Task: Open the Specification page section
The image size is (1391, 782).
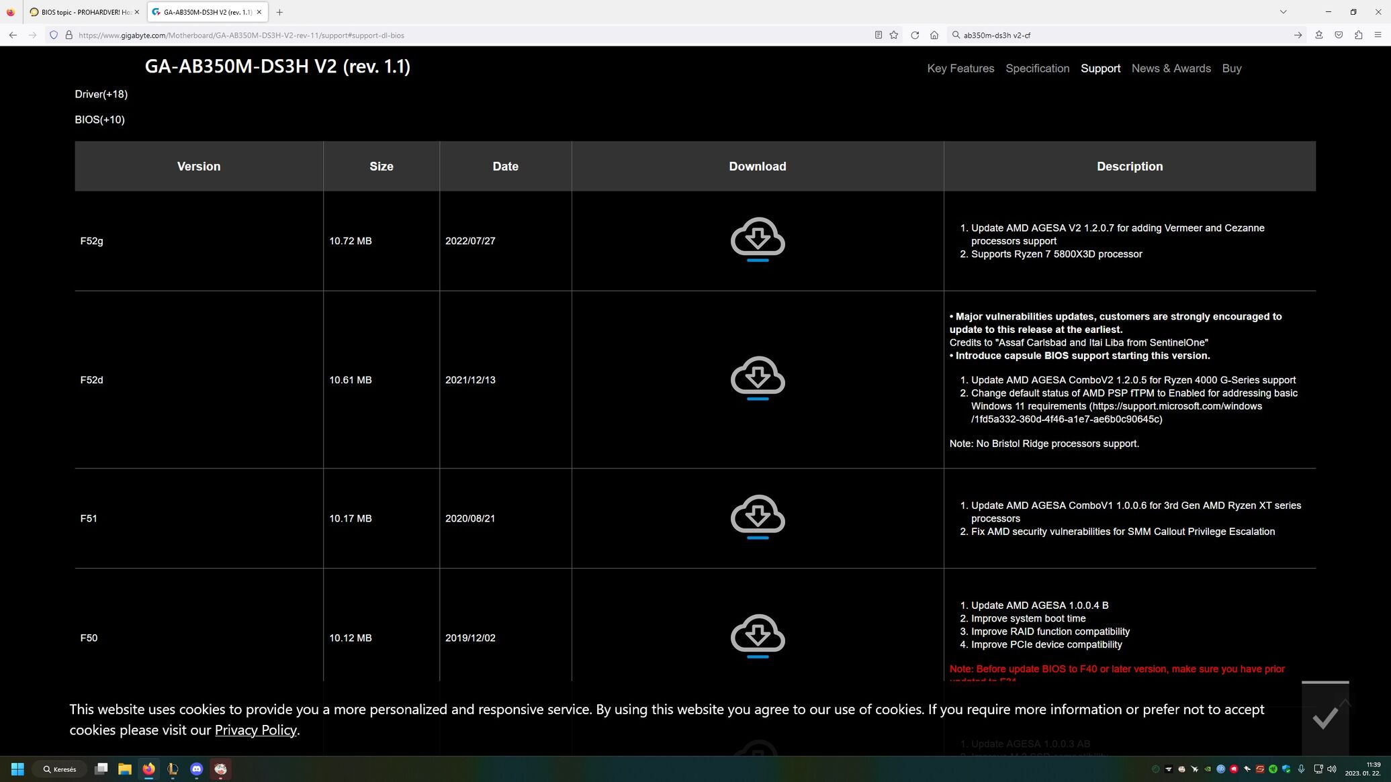Action: click(1037, 68)
